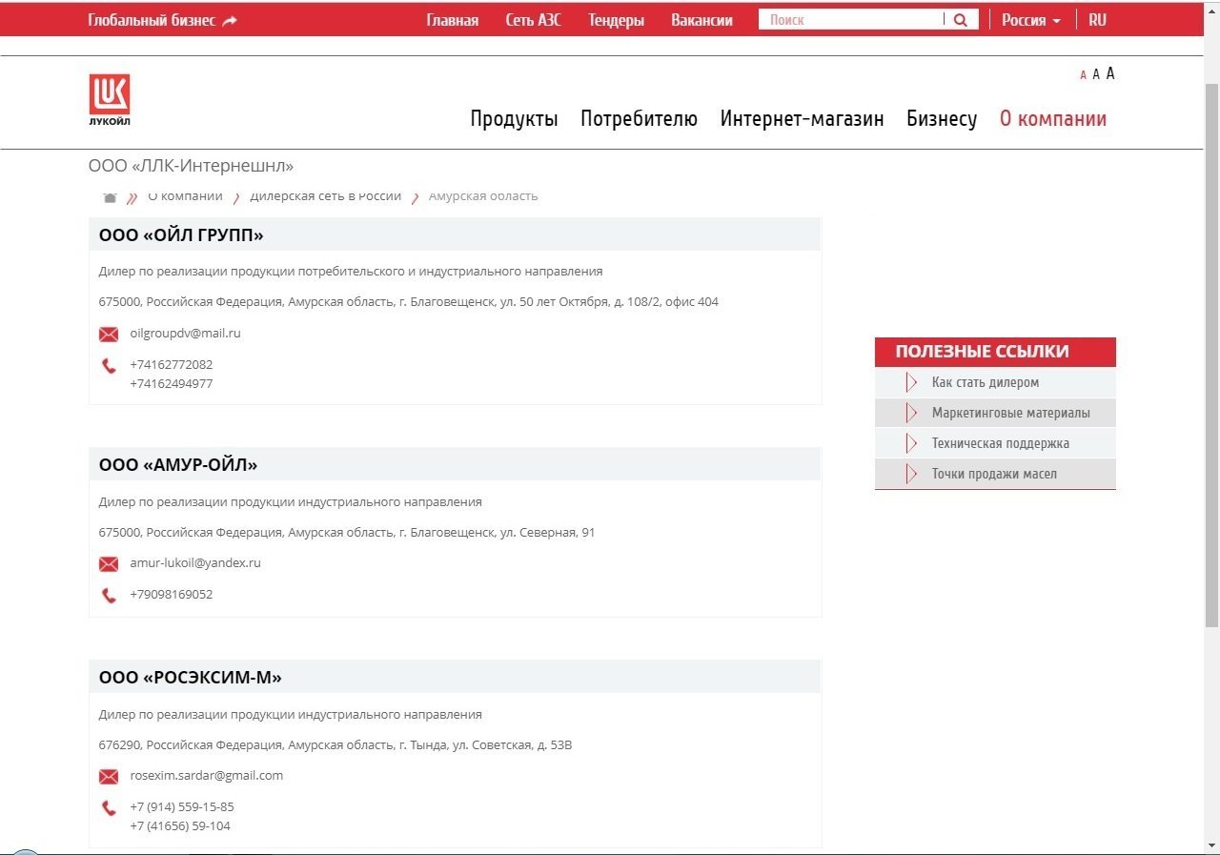Click inside the Поиск search field
1220x855 pixels.
pyautogui.click(x=851, y=20)
